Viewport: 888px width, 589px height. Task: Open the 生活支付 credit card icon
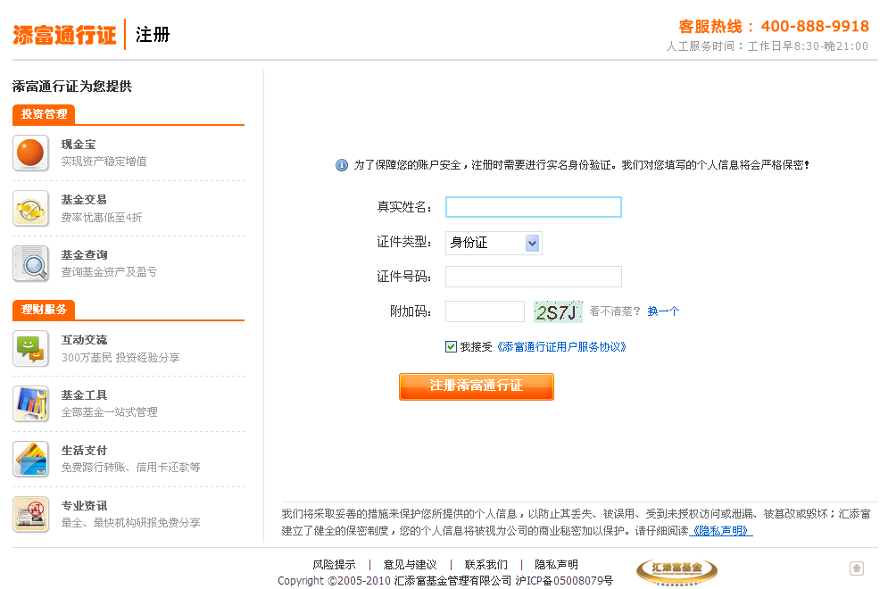(30, 459)
